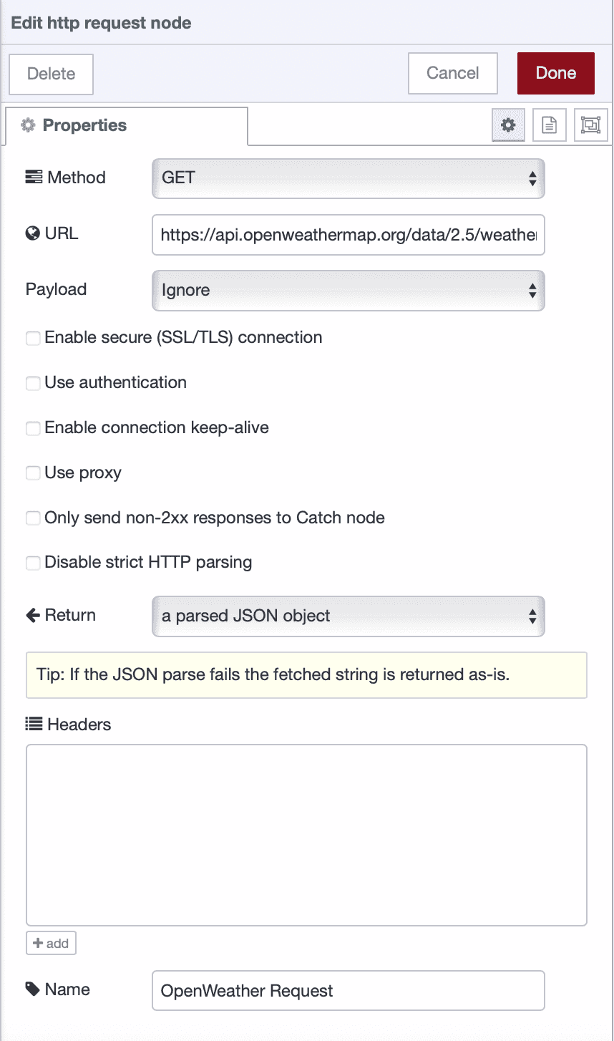This screenshot has height=1041, width=614.
Task: Open the node settings gear icon
Action: (x=508, y=125)
